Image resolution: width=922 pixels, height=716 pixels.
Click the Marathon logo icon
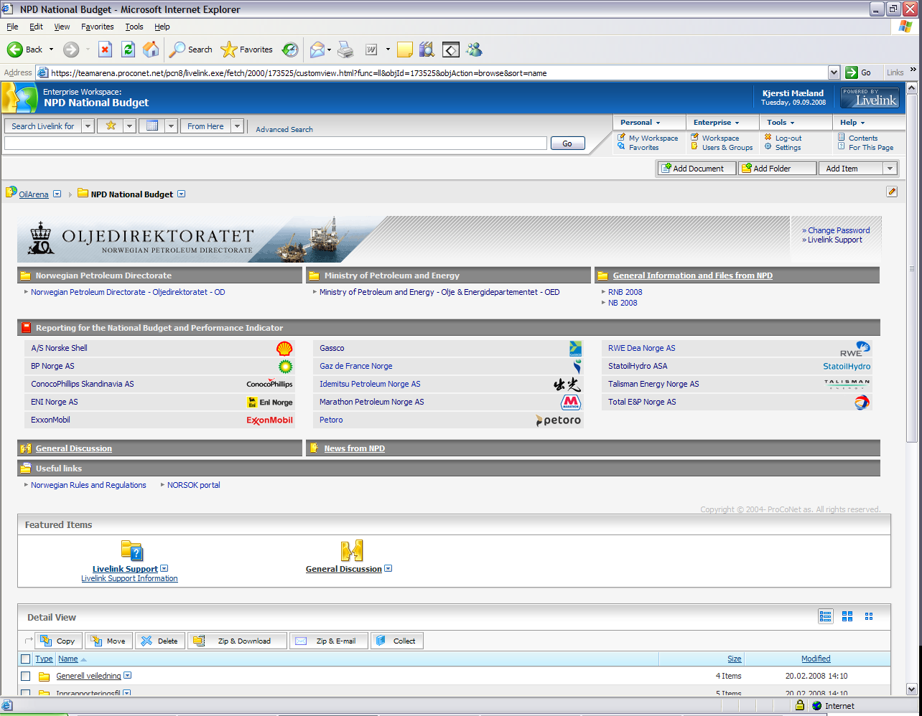(571, 402)
